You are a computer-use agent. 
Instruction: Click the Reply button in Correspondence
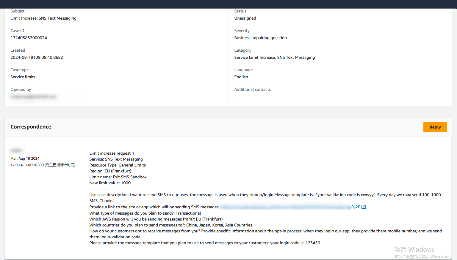click(435, 127)
